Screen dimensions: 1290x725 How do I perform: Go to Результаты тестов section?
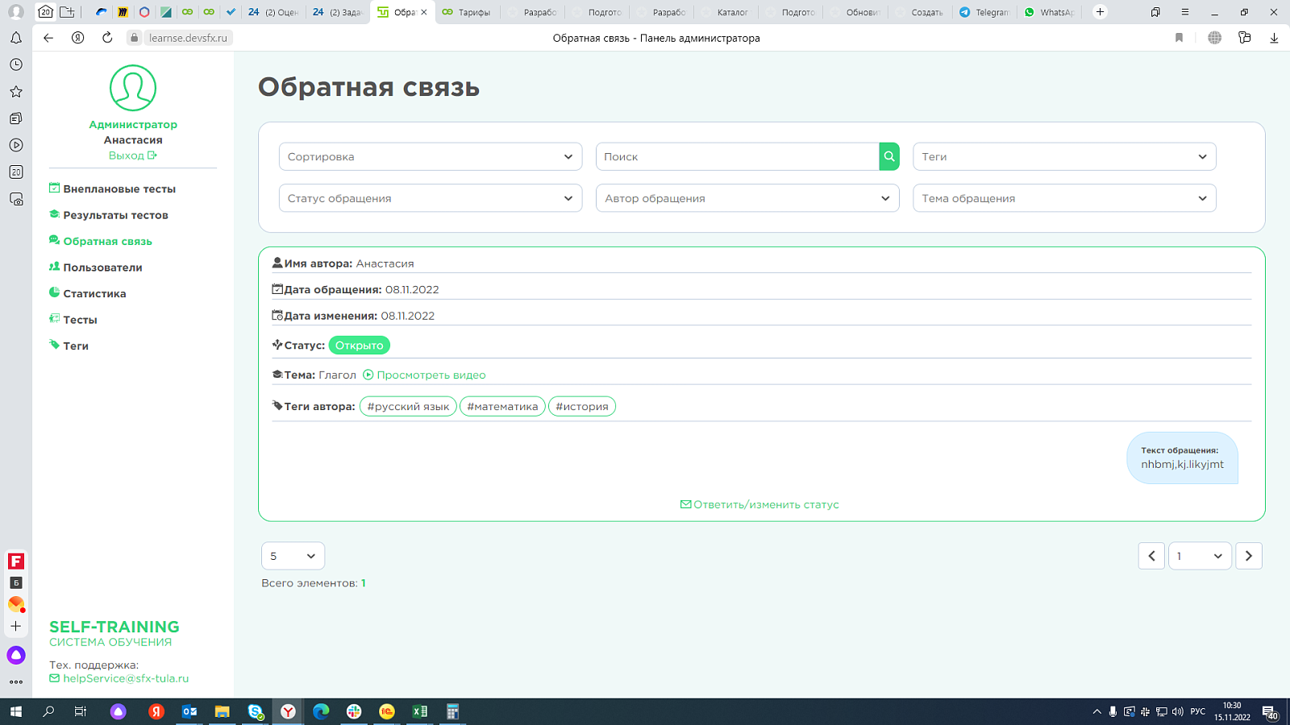(x=115, y=215)
